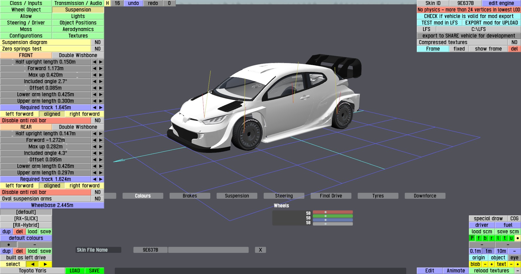This screenshot has width=521, height=274.
Task: Click the redo button
Action: (x=153, y=3)
